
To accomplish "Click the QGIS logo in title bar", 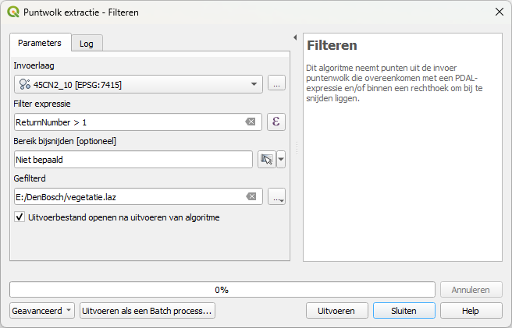I will [x=13, y=12].
